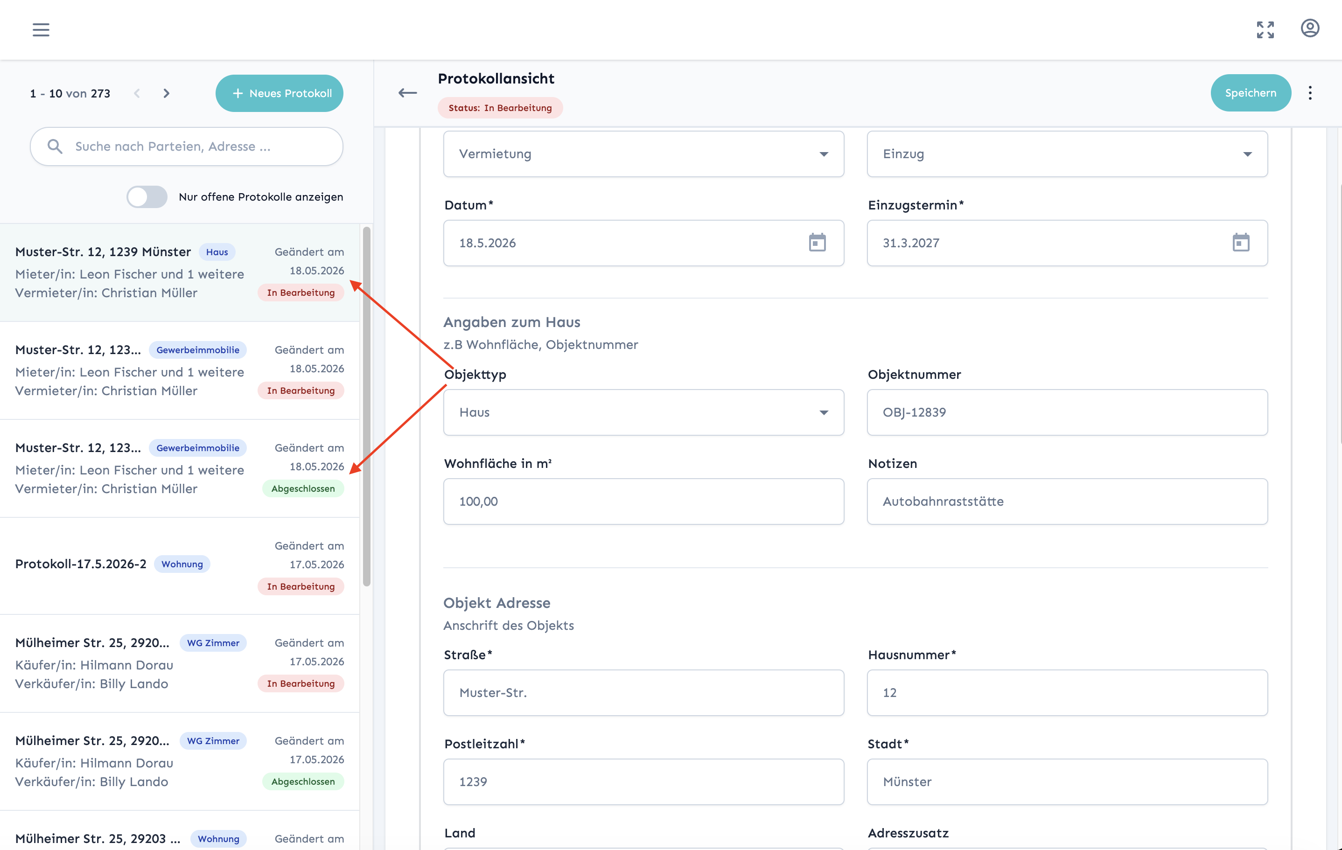Go to previous page of protocols
Viewport: 1342px width, 850px height.
[x=137, y=93]
